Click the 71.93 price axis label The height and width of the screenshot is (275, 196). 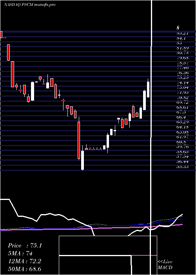[x=182, y=92]
